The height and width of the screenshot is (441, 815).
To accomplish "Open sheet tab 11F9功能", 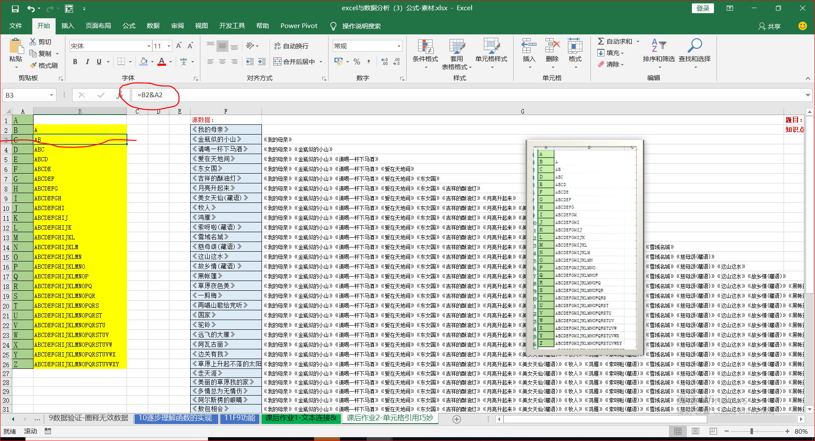I will click(240, 418).
